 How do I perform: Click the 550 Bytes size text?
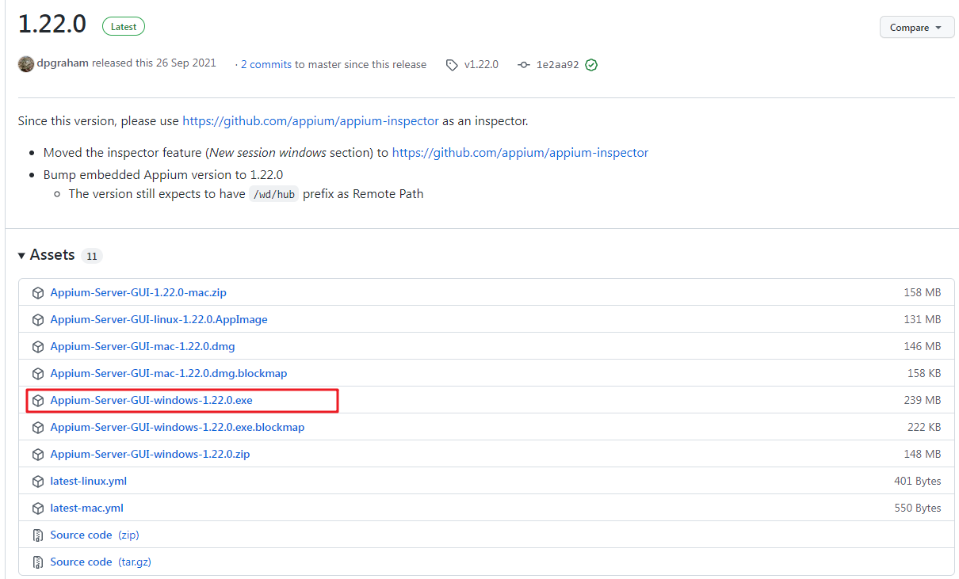pos(918,508)
